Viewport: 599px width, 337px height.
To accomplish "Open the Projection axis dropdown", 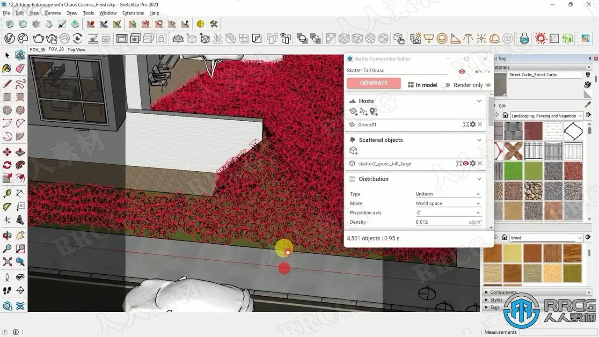I will (x=448, y=212).
